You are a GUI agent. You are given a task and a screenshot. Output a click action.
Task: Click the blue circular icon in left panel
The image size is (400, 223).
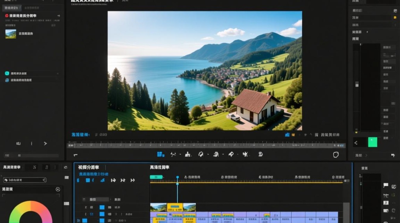coord(7,80)
